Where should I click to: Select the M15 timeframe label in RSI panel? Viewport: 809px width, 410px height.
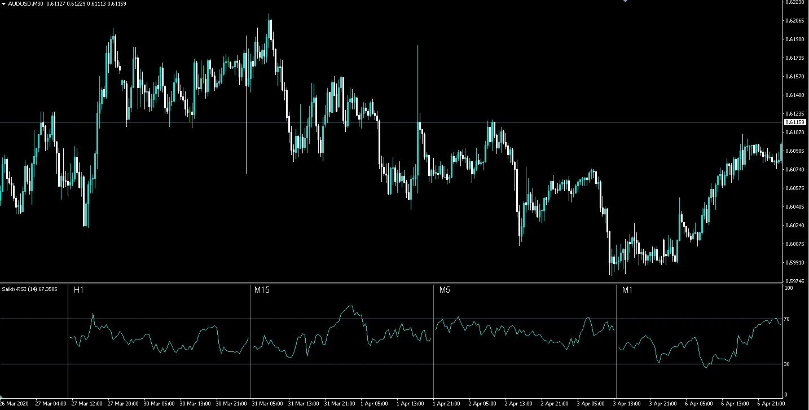(x=262, y=290)
